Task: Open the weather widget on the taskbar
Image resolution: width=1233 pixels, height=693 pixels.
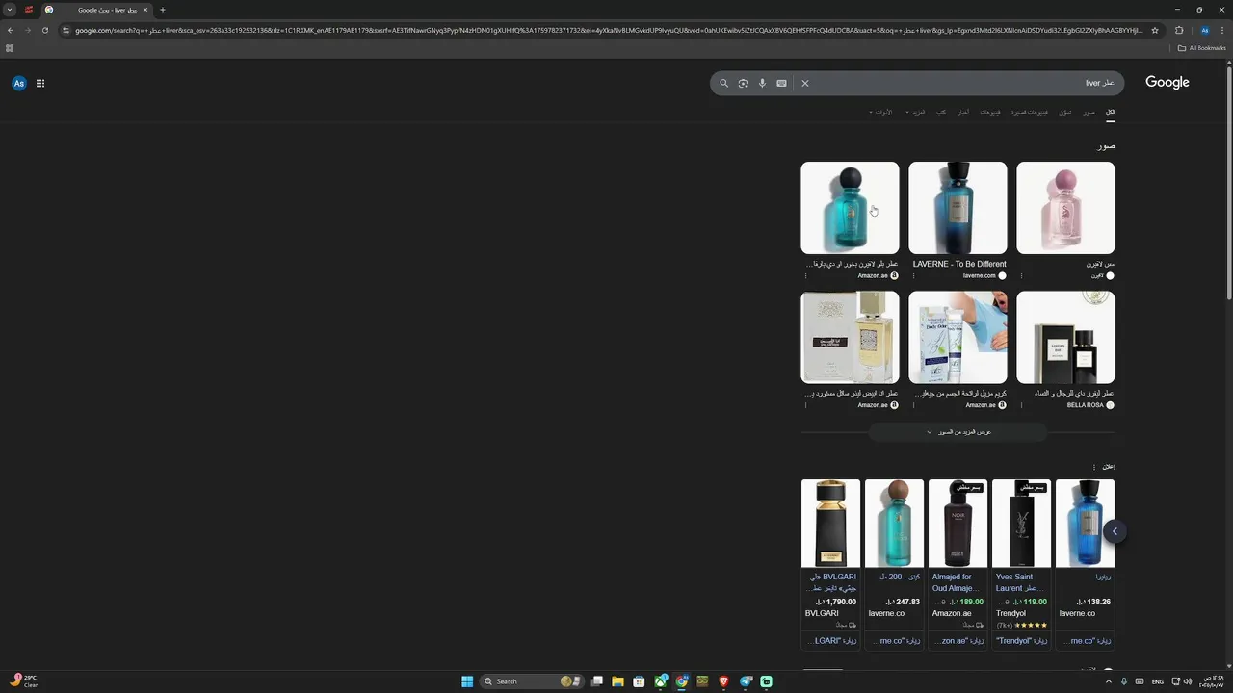Action: pos(23,681)
